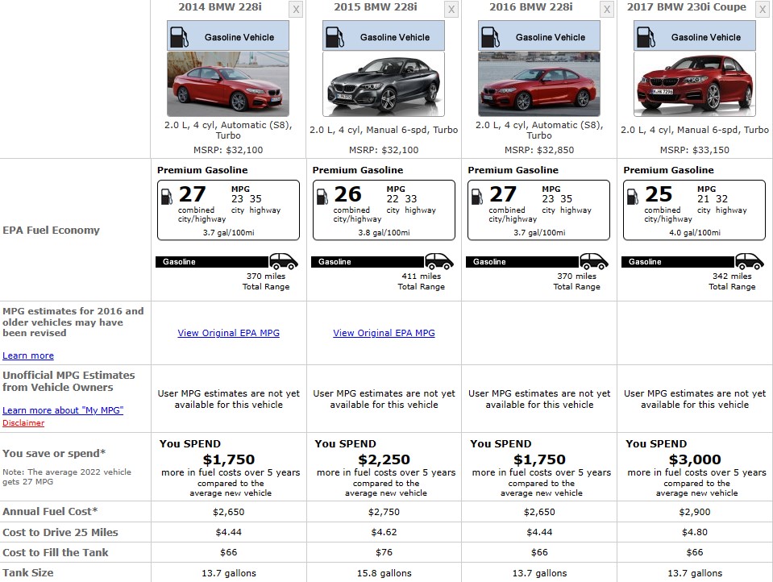The width and height of the screenshot is (773, 582).
Task: Click the 2017 Gasoline range bar
Action: tap(679, 261)
